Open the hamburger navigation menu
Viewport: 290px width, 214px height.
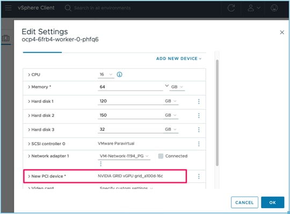tap(8, 8)
